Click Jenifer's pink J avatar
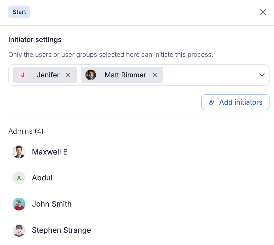The image size is (274, 245). tap(23, 75)
